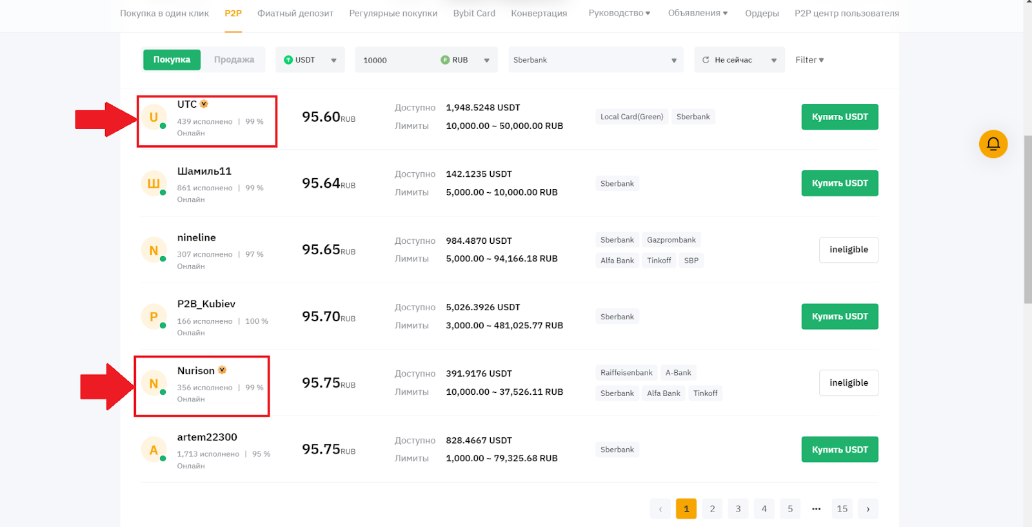1032x527 pixels.
Task: Click Nurison seller avatar icon
Action: [154, 383]
